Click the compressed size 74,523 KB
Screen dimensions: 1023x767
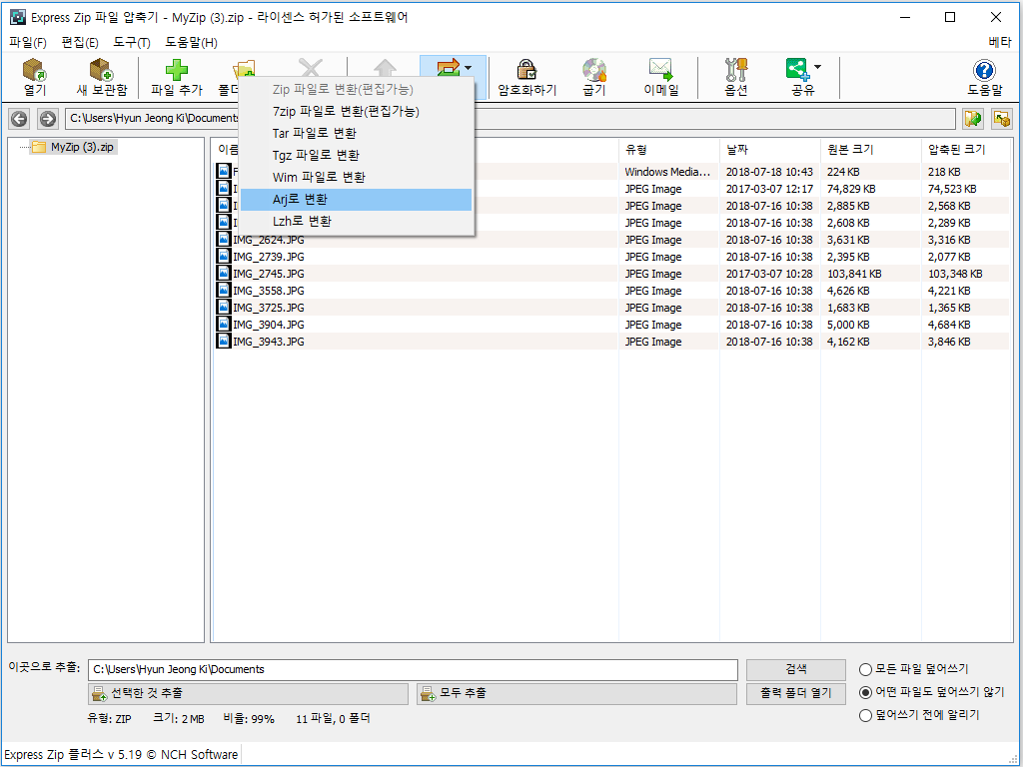952,189
